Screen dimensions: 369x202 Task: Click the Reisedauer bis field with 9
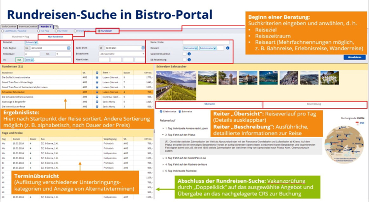click(63, 54)
